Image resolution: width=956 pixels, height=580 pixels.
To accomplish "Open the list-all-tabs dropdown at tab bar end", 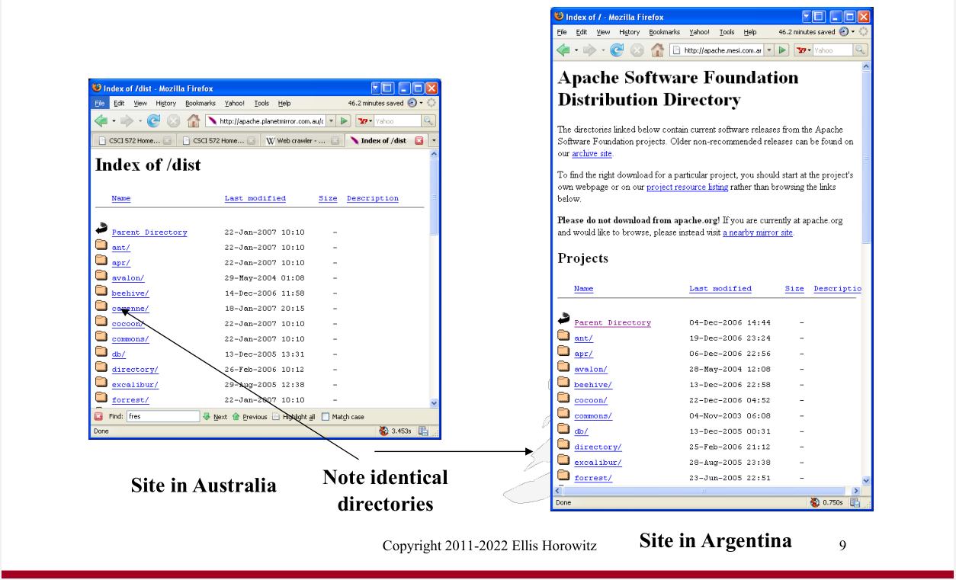I will point(435,141).
